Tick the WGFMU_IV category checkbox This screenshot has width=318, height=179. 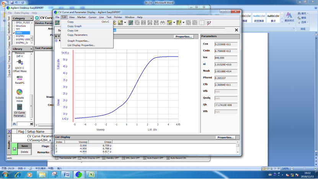pyautogui.click(x=14, y=43)
